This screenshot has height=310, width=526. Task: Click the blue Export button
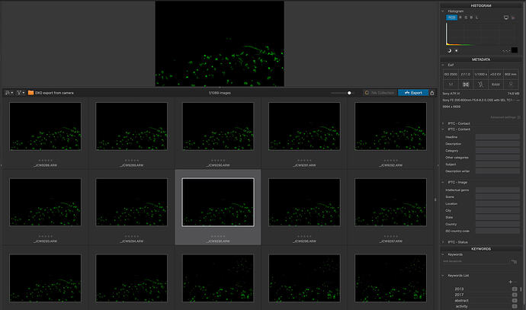pyautogui.click(x=413, y=93)
